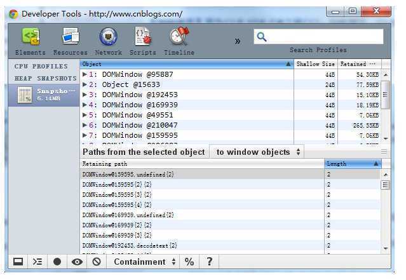Screen dimensions: 406x280
Task: Focus the Search Profiles field
Action: [x=318, y=36]
